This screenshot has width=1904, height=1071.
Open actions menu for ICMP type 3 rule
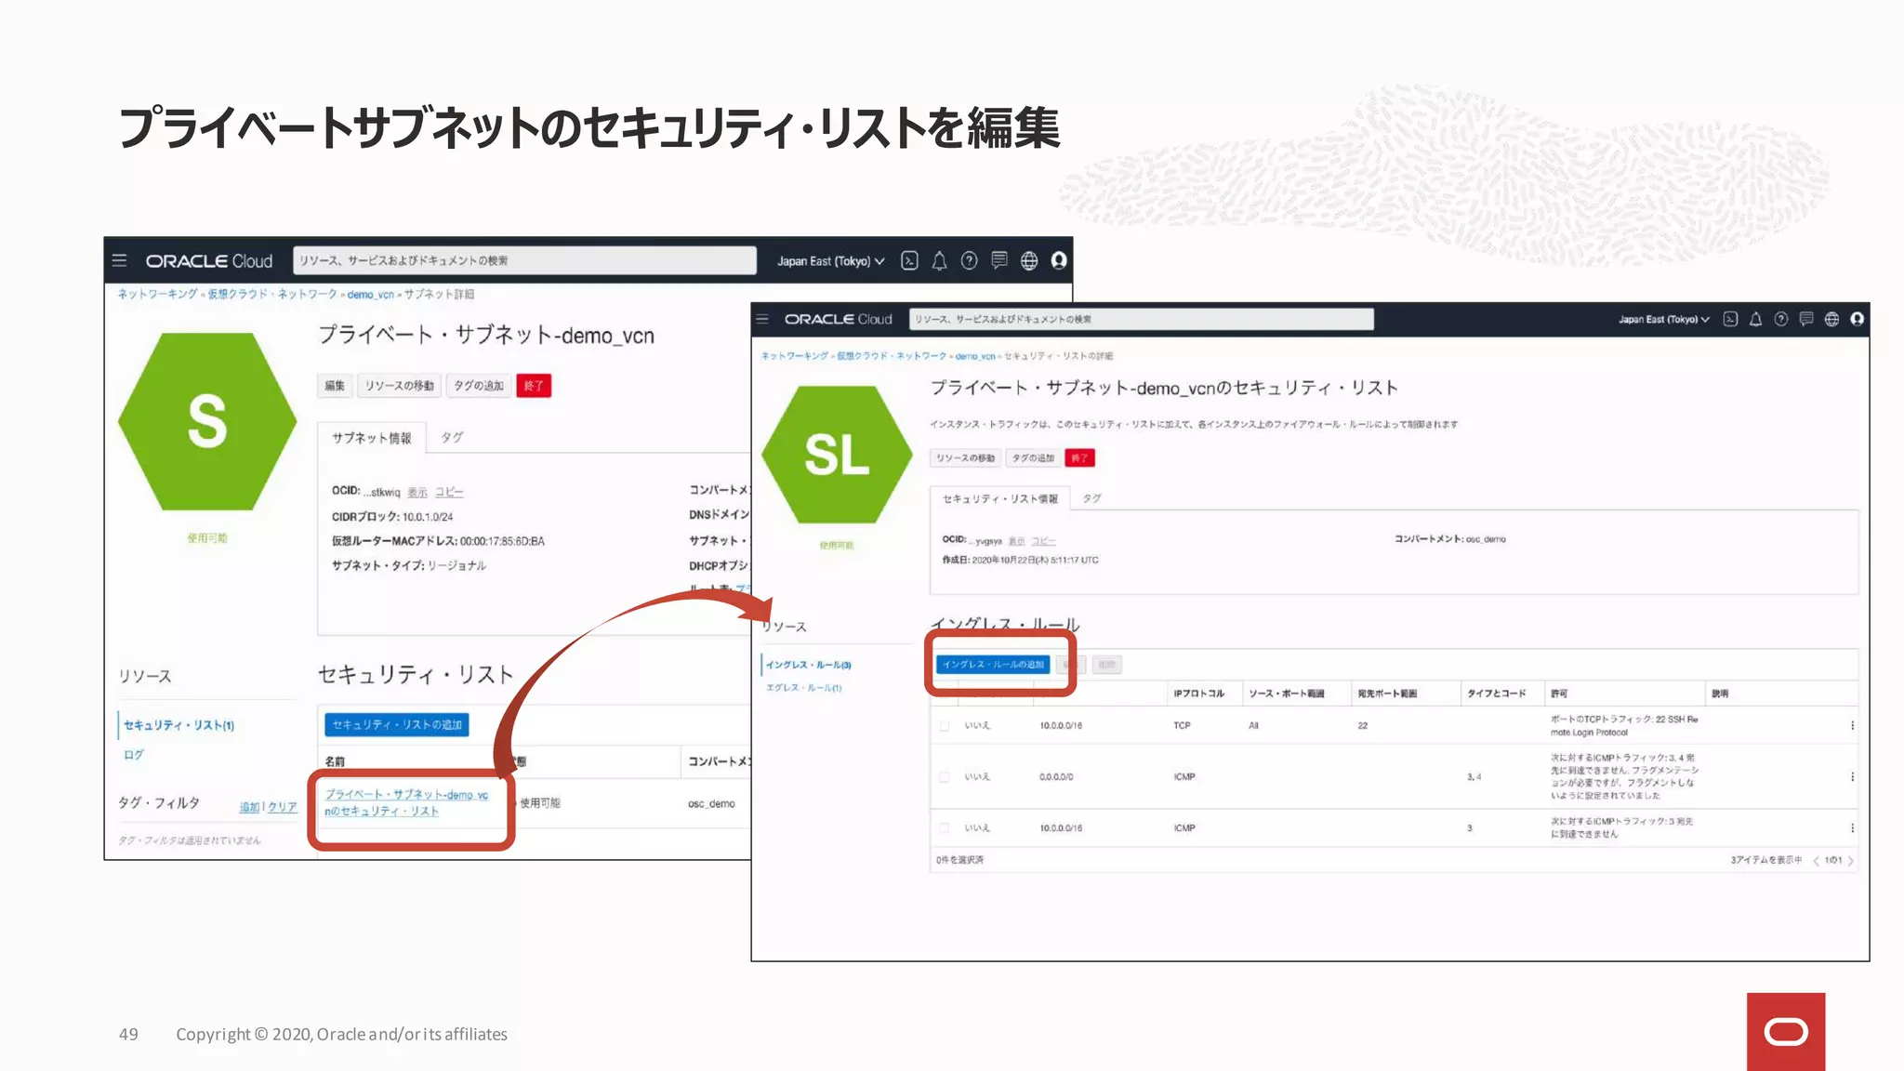tap(1852, 827)
